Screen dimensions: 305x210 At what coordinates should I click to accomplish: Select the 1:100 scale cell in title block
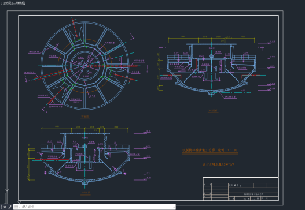pos(255,198)
